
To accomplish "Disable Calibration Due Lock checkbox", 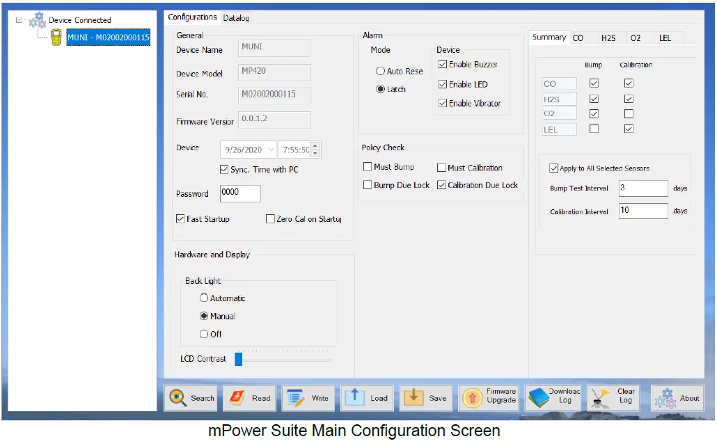I will pyautogui.click(x=441, y=184).
